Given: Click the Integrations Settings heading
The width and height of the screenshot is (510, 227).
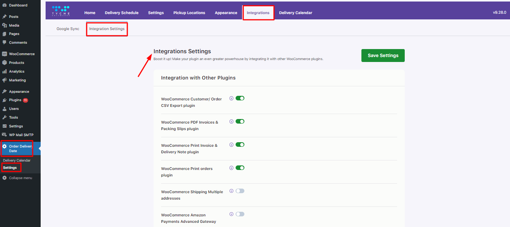Looking at the screenshot, I should pos(182,51).
